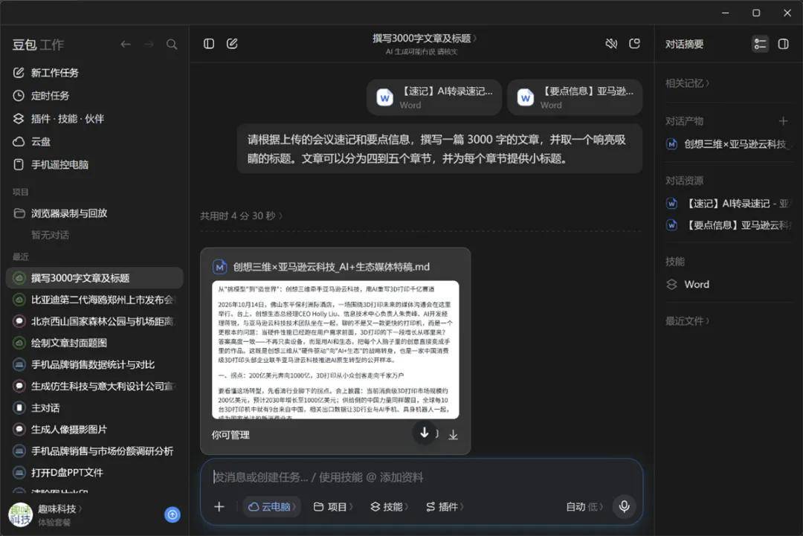Click the Word icon on 【速记】 attachment

click(385, 97)
